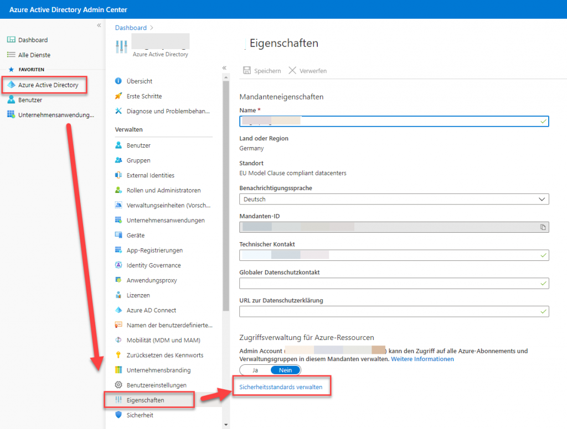
Task: Click the resource menu scroll-down arrow
Action: point(226,425)
